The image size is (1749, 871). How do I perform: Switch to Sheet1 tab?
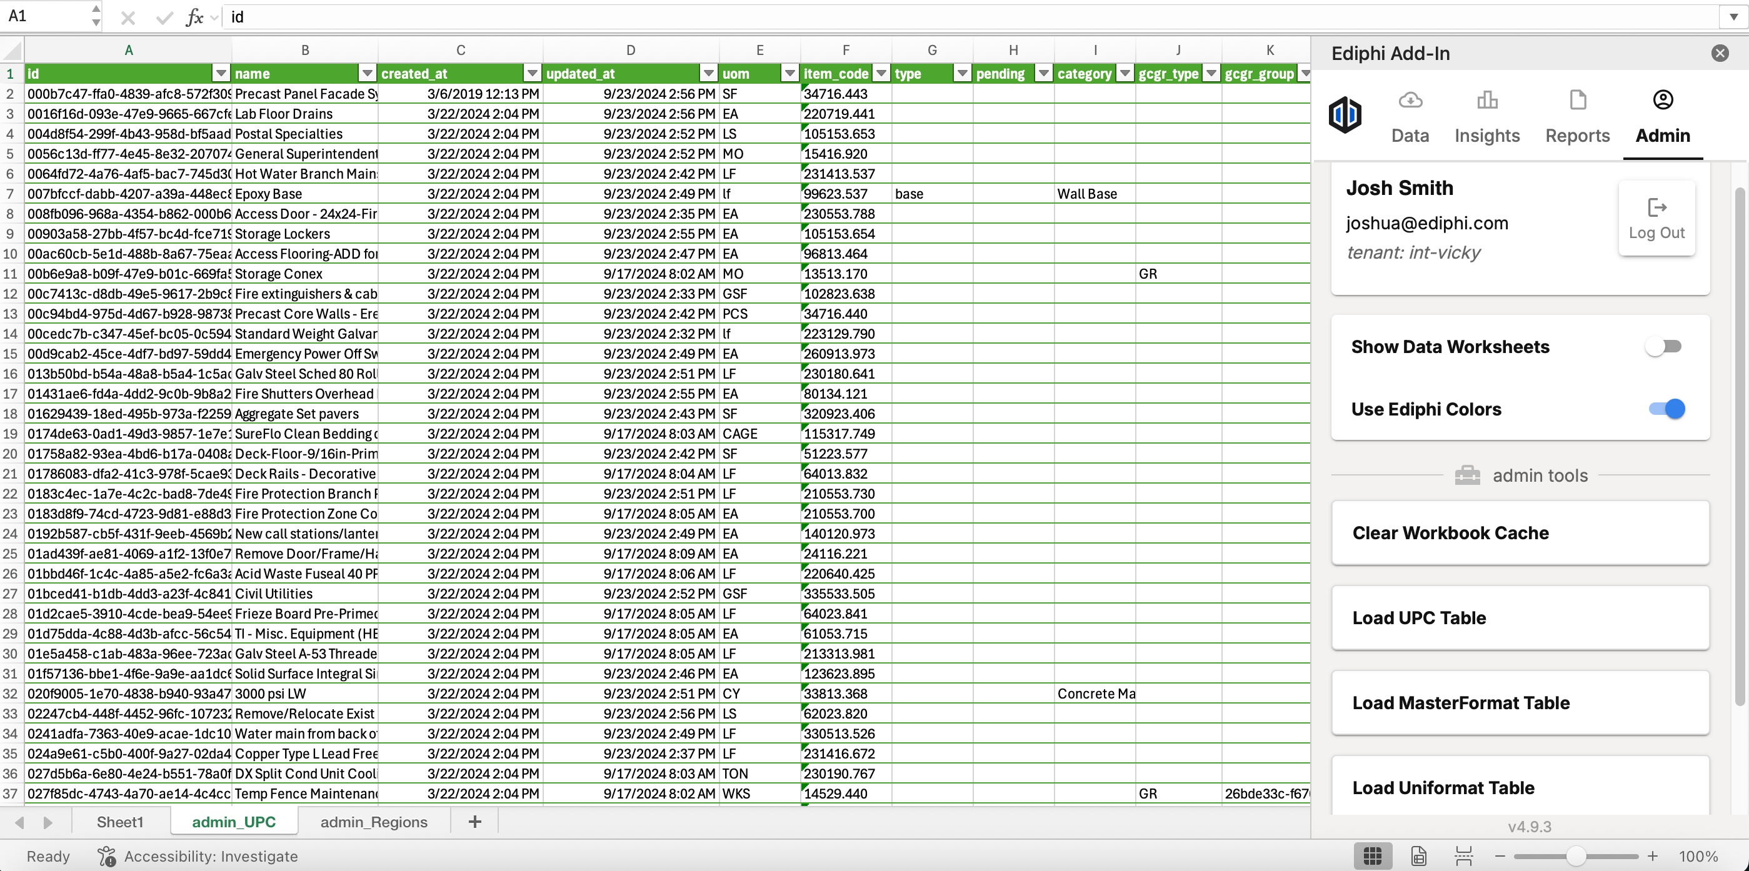[119, 822]
